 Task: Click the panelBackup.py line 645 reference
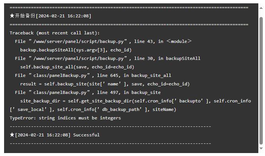(93, 75)
